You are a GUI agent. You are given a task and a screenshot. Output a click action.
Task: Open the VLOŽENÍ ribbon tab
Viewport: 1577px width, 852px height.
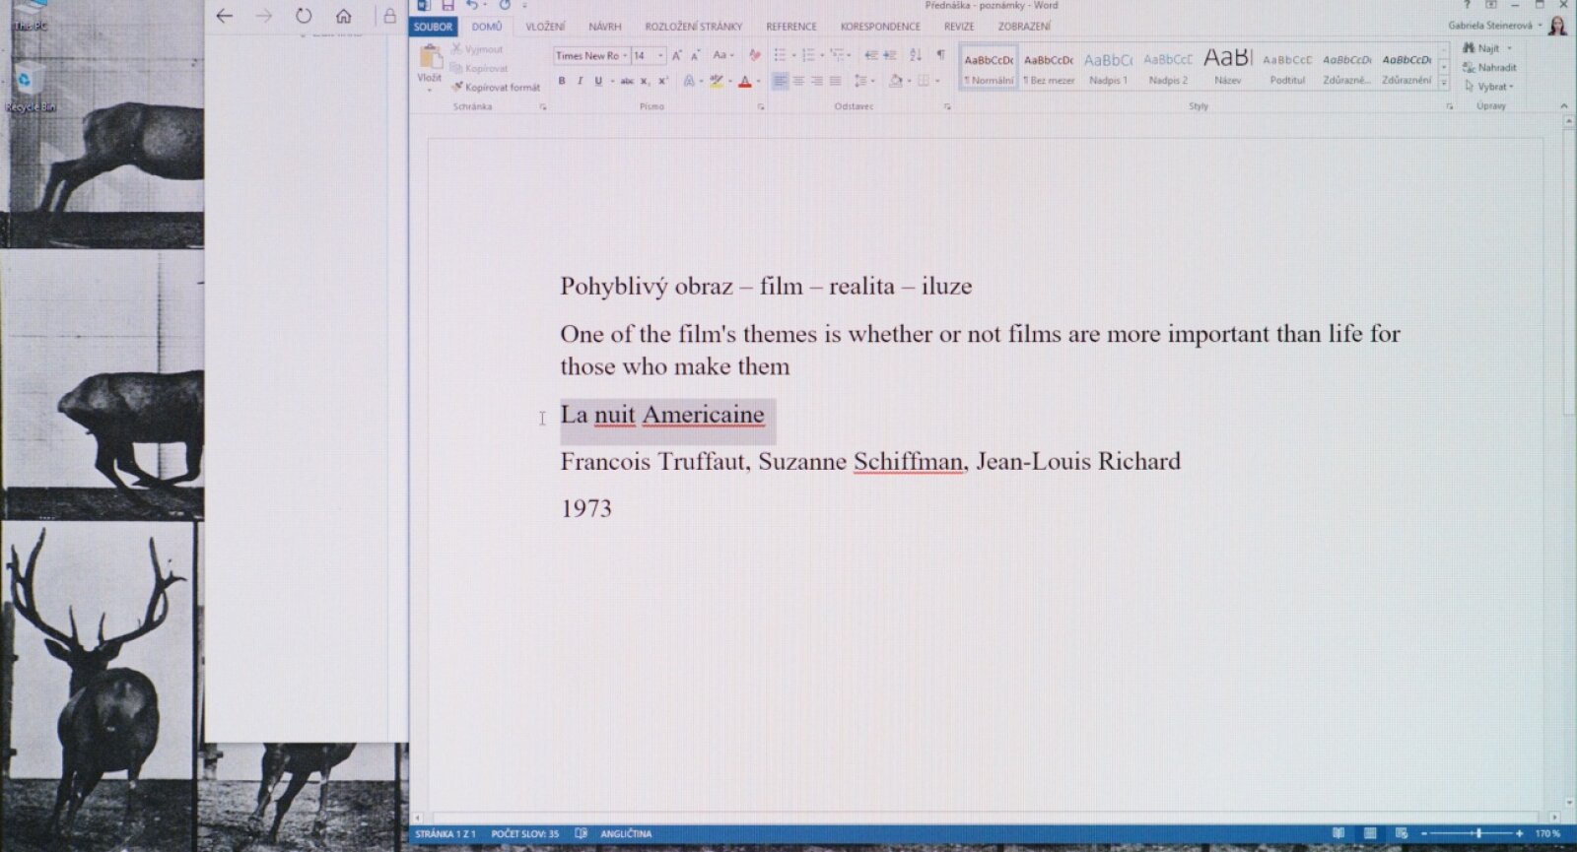pos(545,27)
